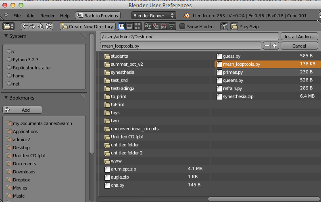Select the root / drive
The width and height of the screenshot is (321, 202).
[x=44, y=52]
